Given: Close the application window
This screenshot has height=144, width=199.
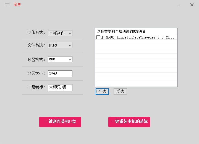Looking at the screenshot, I should 192,5.
